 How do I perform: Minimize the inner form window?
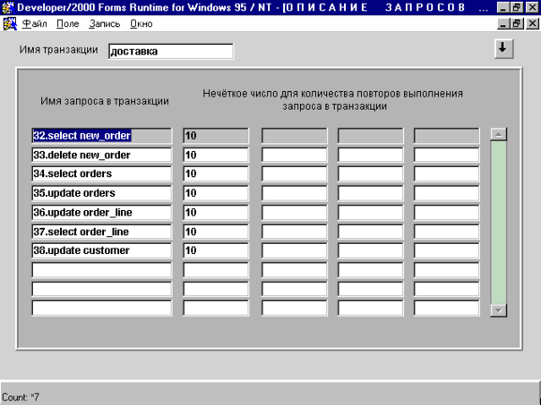pos(502,24)
